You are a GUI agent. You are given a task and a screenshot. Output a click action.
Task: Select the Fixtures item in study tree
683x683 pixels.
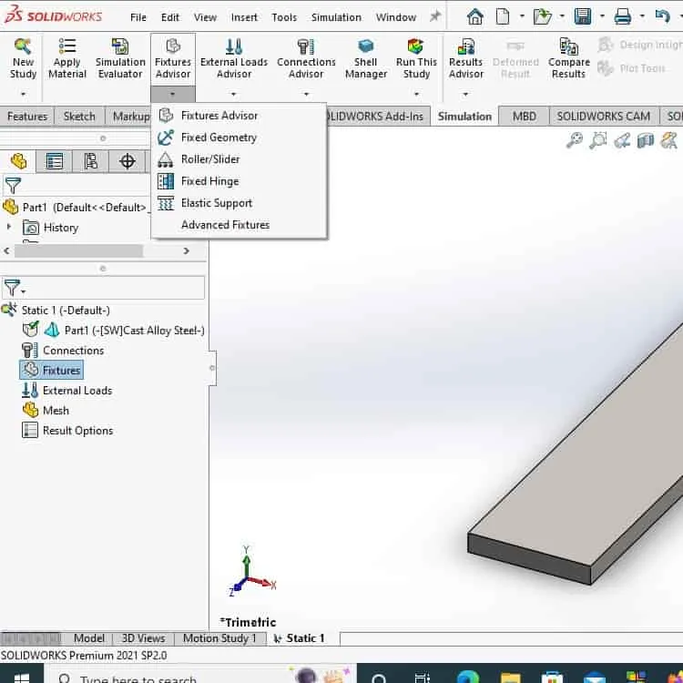coord(52,371)
